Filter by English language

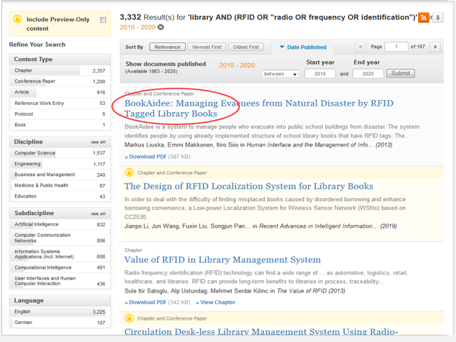click(x=60, y=312)
